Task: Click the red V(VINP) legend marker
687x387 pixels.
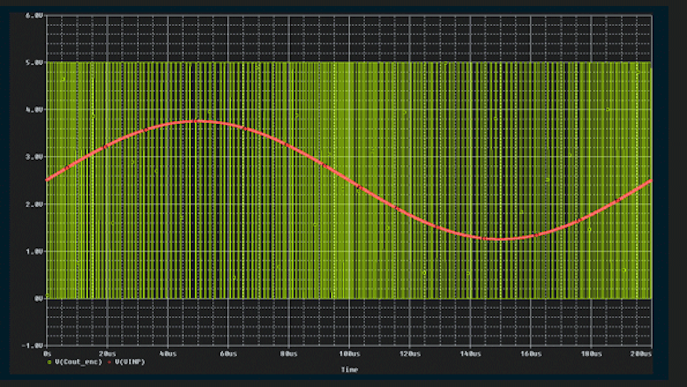Action: [x=109, y=362]
